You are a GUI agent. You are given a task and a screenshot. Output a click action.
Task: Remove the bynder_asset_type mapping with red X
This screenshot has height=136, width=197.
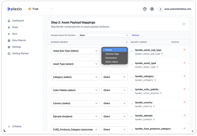[184, 63]
